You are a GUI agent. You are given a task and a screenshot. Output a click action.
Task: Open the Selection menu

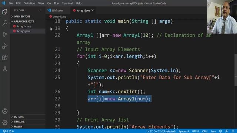(x=29, y=3)
